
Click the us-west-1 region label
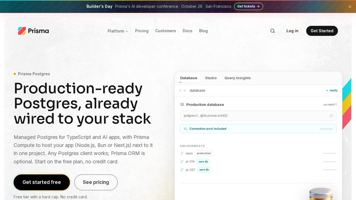pos(330,104)
